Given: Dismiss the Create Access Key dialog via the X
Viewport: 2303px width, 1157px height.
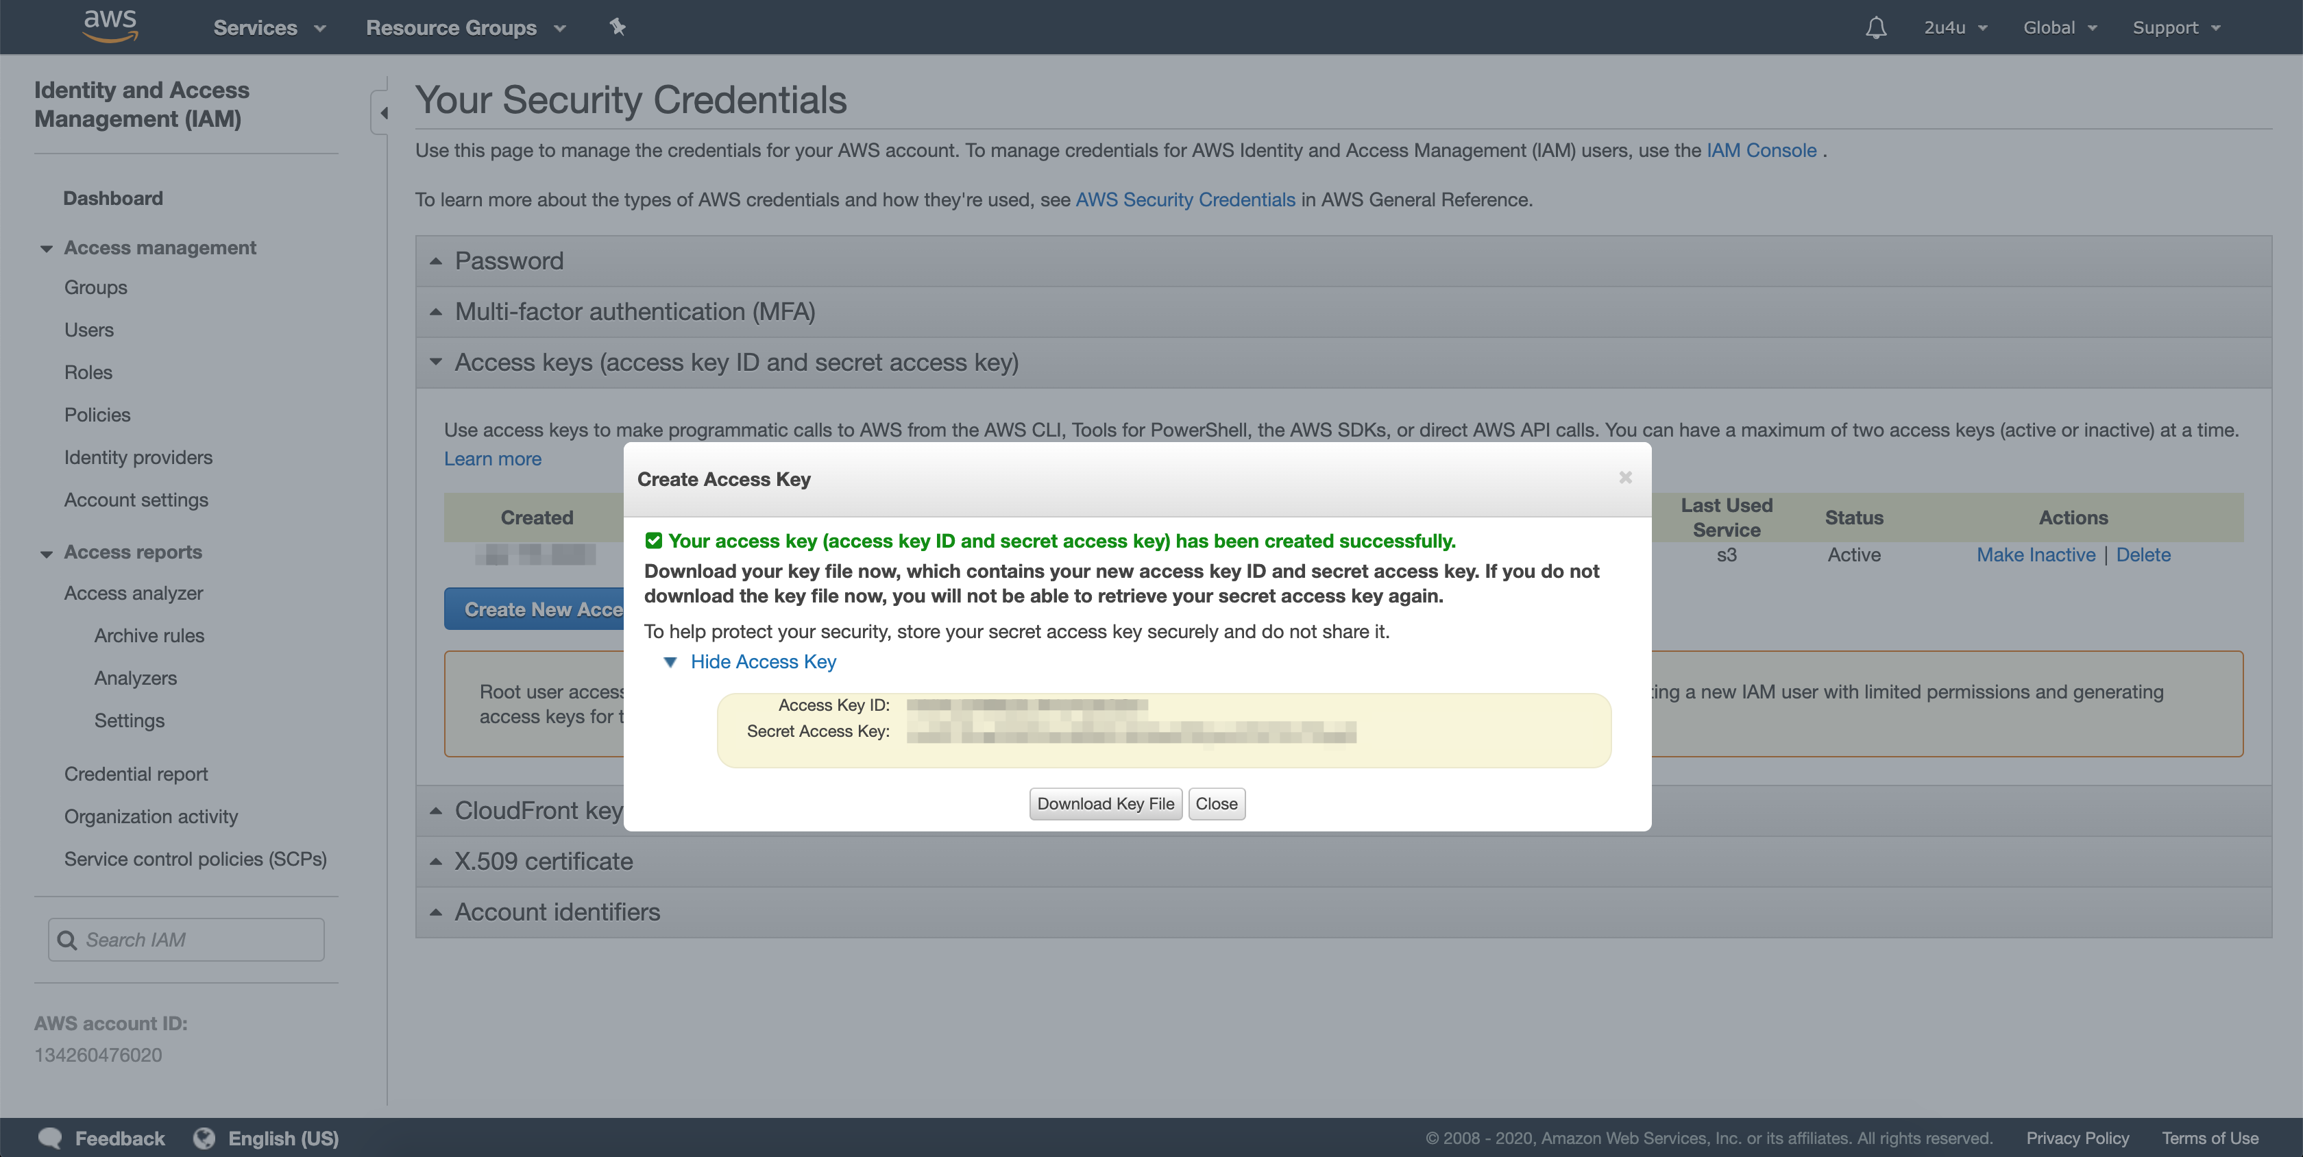Looking at the screenshot, I should (x=1625, y=478).
